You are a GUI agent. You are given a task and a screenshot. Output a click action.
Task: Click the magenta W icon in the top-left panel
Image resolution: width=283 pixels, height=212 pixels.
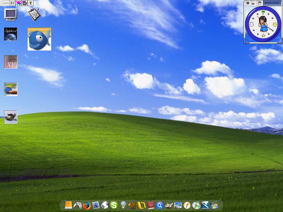point(19,3)
